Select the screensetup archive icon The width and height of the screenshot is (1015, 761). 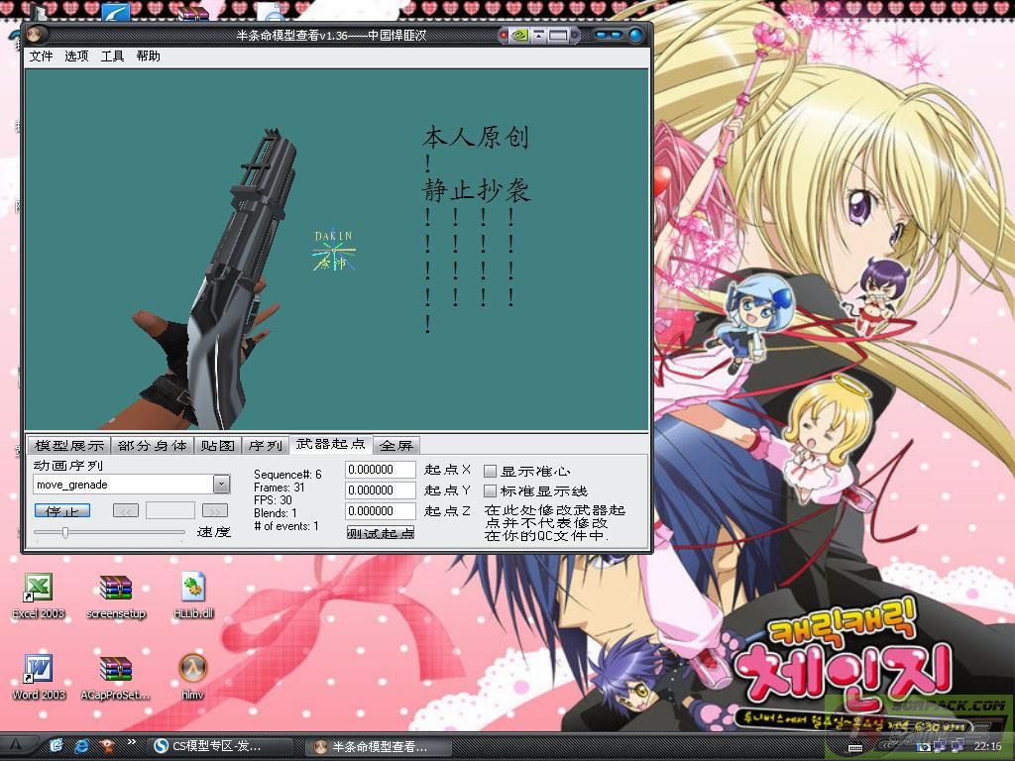(116, 589)
